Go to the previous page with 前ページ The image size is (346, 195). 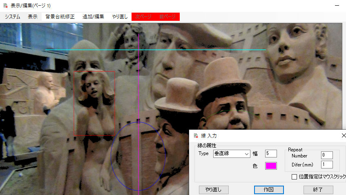pos(167,17)
